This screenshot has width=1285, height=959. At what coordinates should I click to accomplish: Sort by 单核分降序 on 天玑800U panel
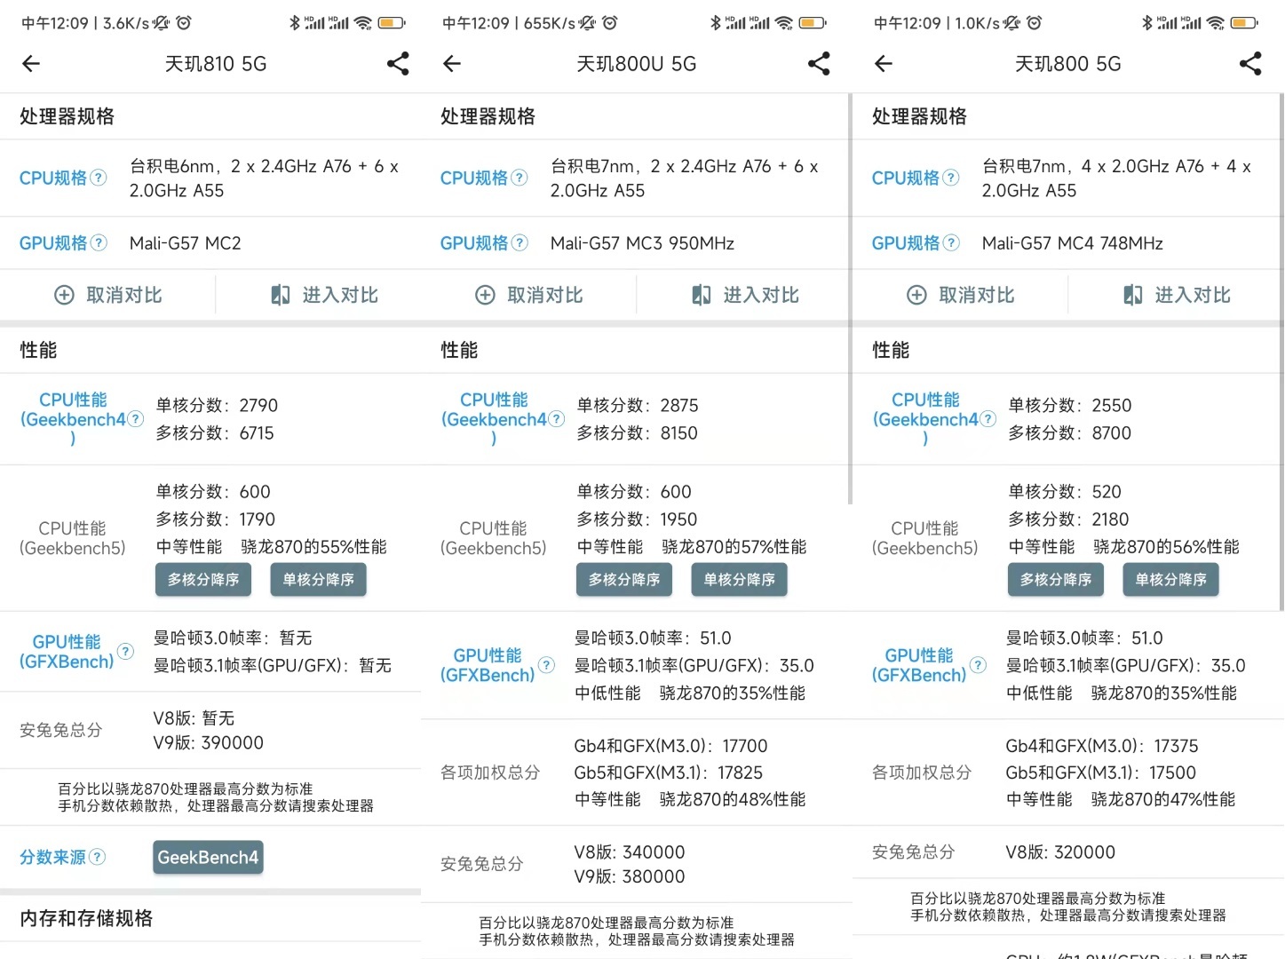pyautogui.click(x=740, y=580)
